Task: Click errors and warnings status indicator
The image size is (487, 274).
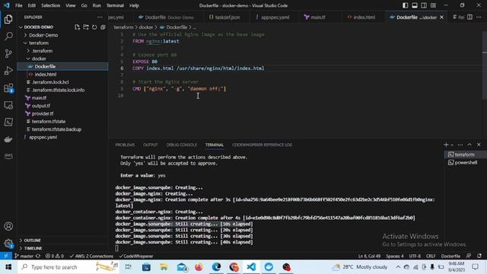Action: tap(55, 256)
